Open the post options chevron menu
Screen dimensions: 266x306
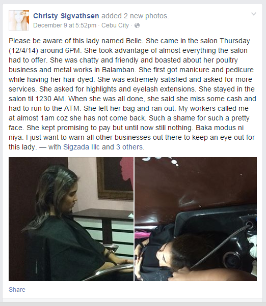coord(253,14)
